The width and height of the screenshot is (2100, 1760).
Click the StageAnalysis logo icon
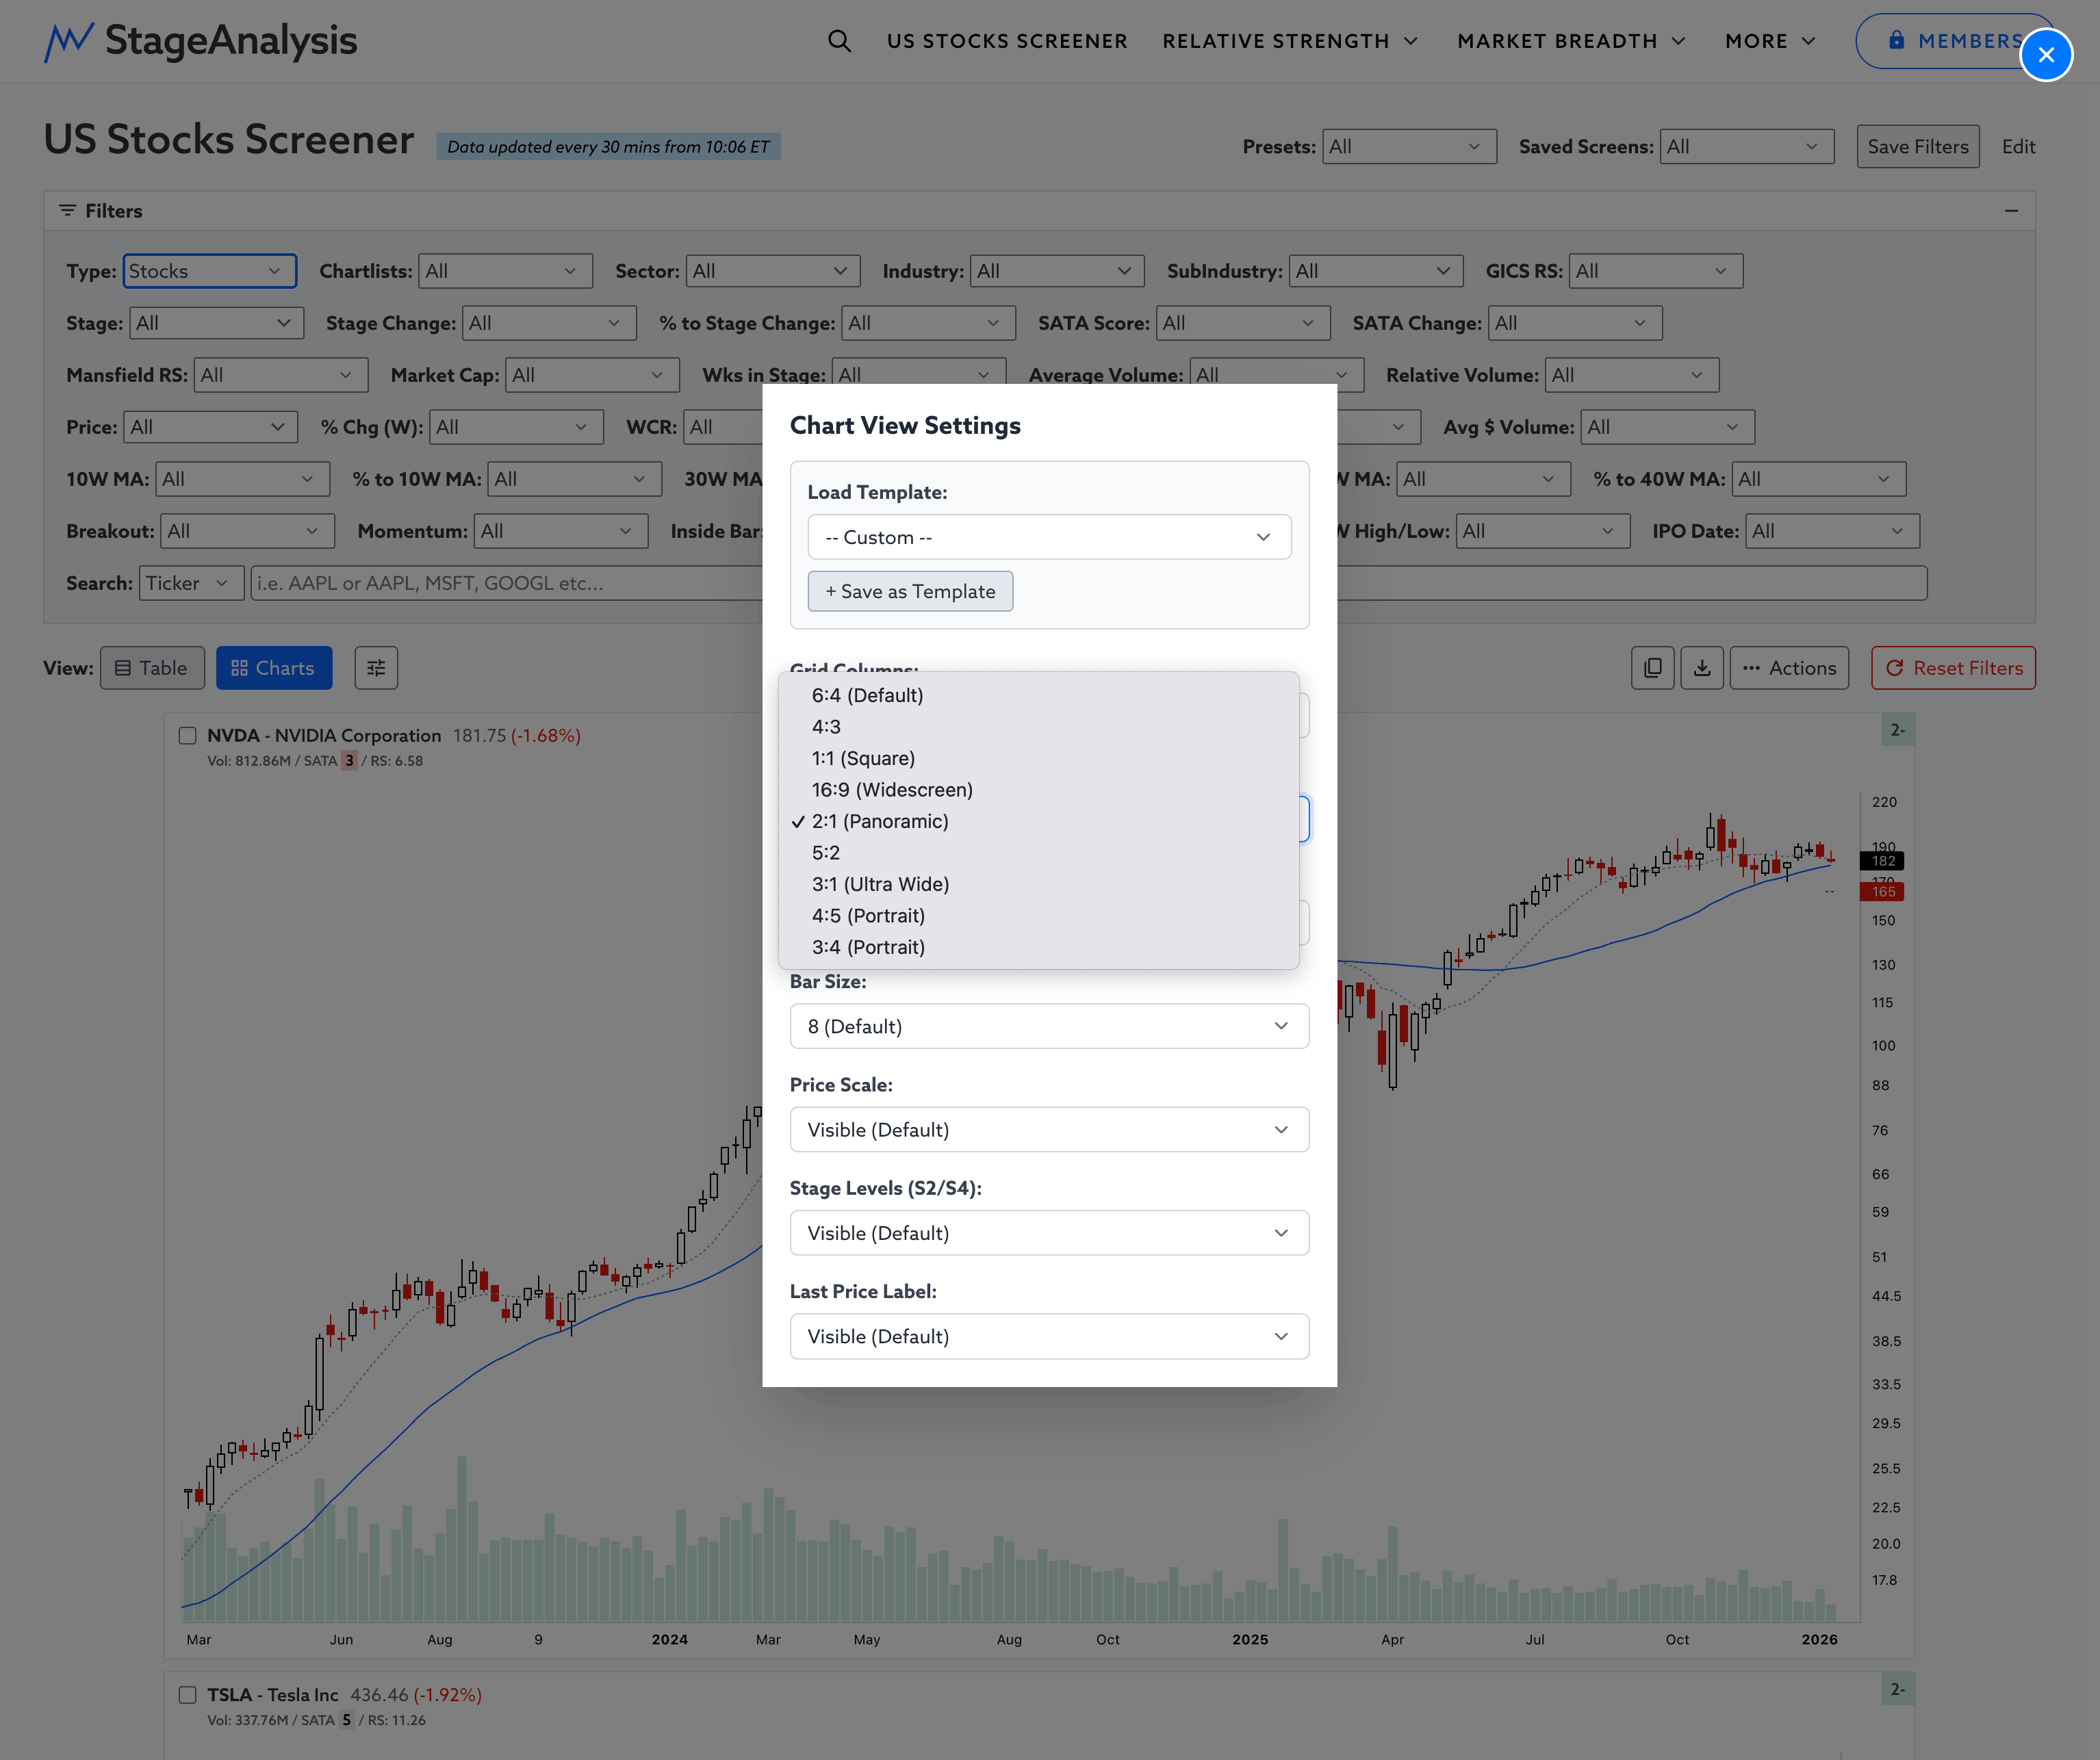pyautogui.click(x=69, y=41)
